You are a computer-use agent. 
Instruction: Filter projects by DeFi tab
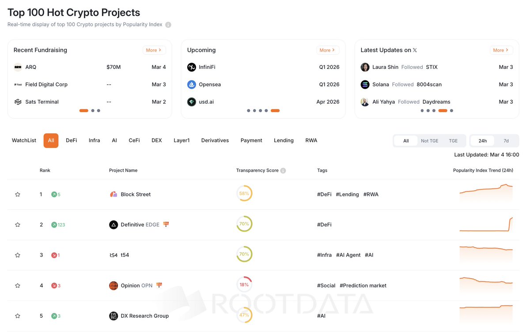(72, 140)
